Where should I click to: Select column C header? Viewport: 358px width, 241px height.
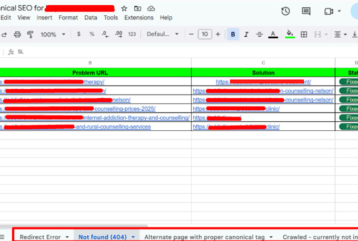tap(263, 63)
